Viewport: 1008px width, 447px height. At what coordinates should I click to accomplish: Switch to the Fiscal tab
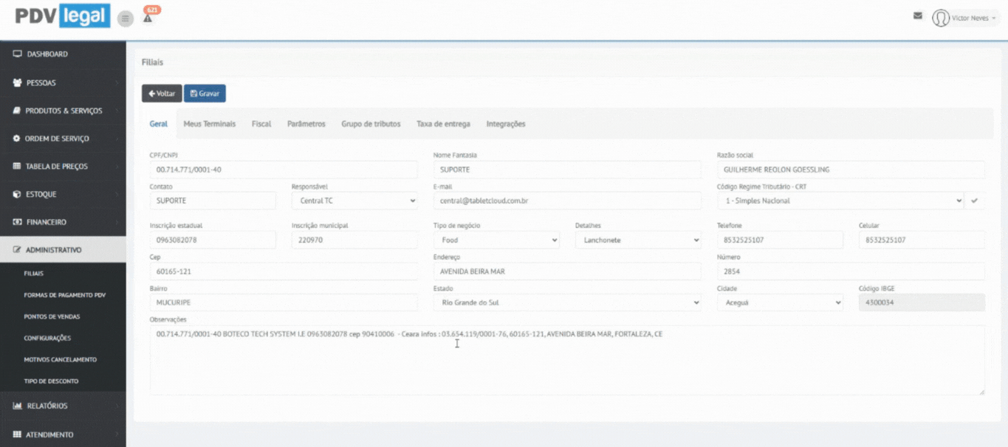(261, 124)
